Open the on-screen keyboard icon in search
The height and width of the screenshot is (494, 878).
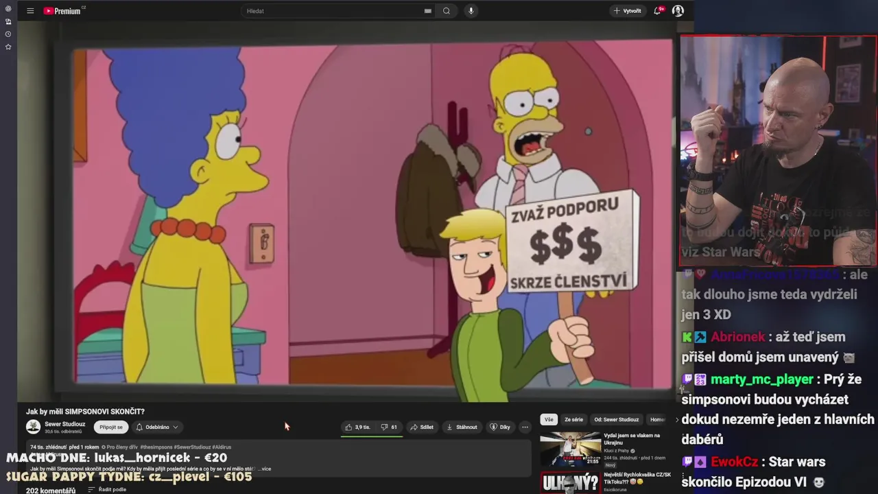(427, 11)
